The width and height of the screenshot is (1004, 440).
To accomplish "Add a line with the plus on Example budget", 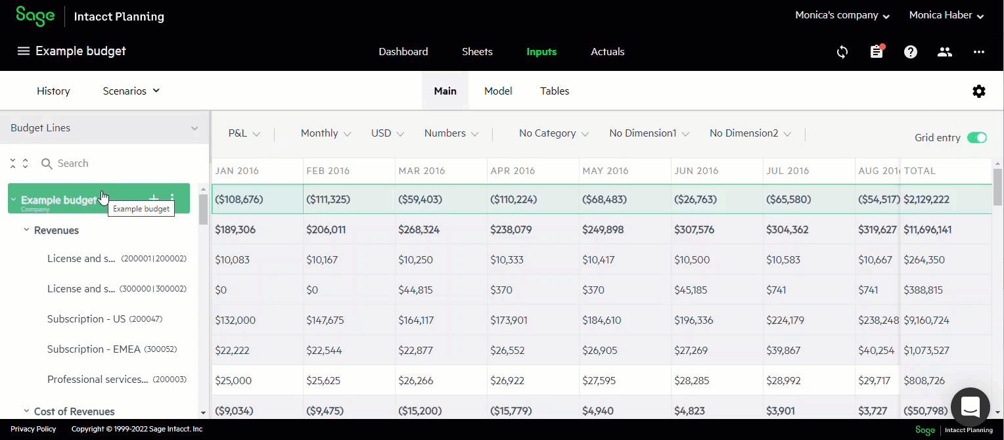I will pos(154,198).
